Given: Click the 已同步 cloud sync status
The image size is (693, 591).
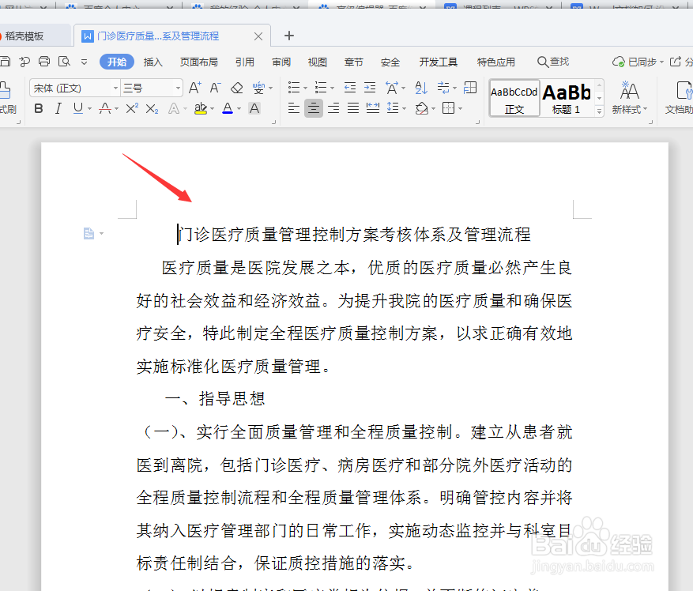Looking at the screenshot, I should (638, 62).
